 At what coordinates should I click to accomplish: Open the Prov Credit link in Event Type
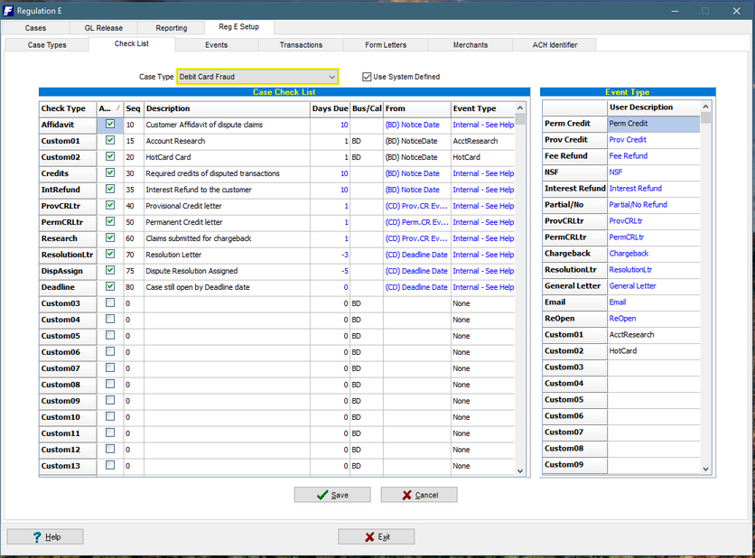click(627, 140)
